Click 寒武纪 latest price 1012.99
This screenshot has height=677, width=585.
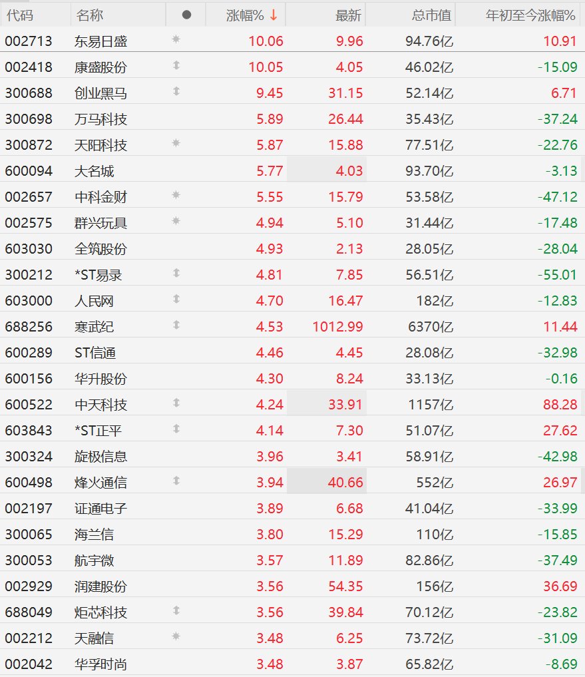337,327
